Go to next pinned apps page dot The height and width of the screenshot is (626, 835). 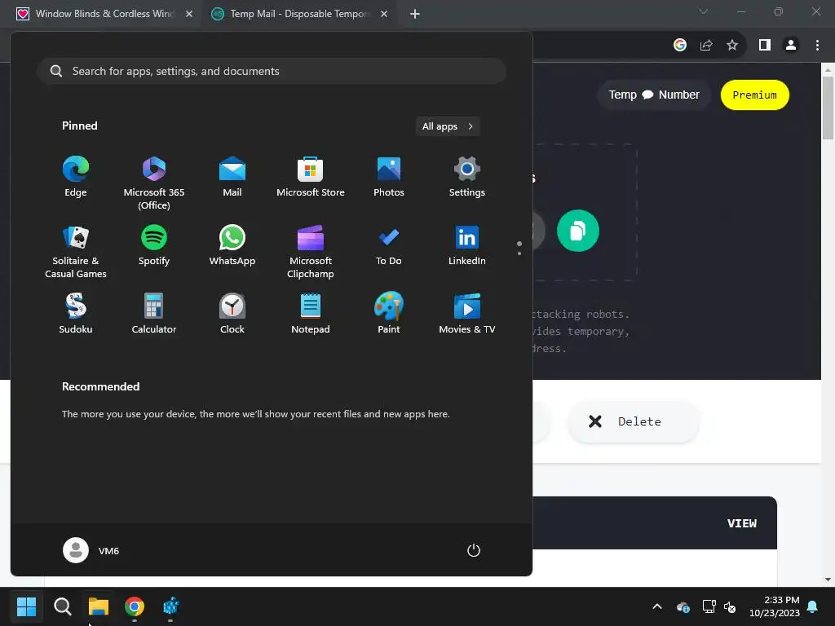pyautogui.click(x=519, y=253)
